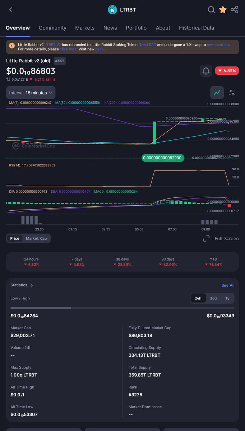
Task: Open the Interval 15 minutes dropdown
Action: pos(31,93)
